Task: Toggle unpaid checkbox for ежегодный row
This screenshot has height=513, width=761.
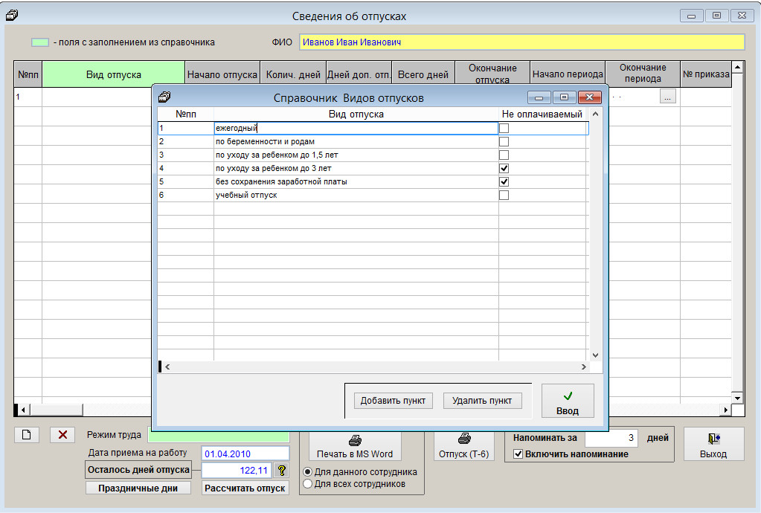Action: 504,128
